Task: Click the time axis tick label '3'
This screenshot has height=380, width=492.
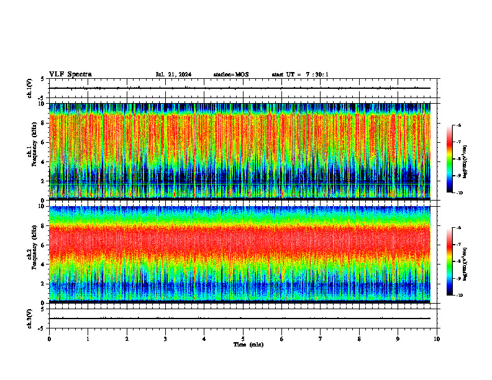Action: click(165, 339)
